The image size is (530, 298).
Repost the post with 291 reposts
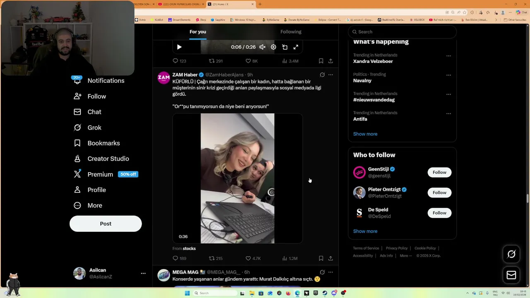216,61
